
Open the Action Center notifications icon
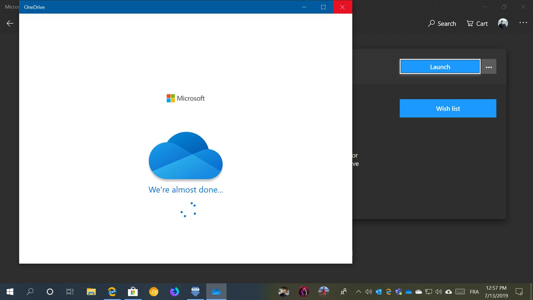point(519,292)
